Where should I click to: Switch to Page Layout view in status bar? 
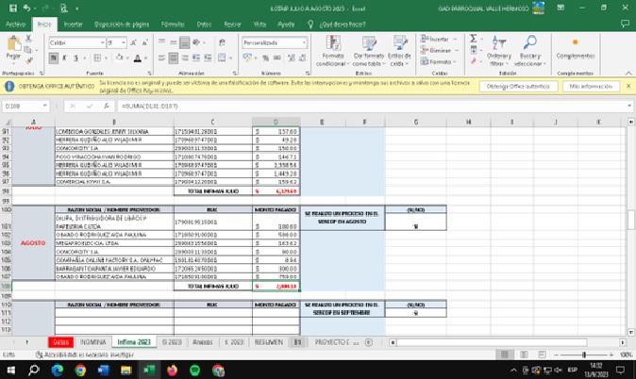point(522,354)
